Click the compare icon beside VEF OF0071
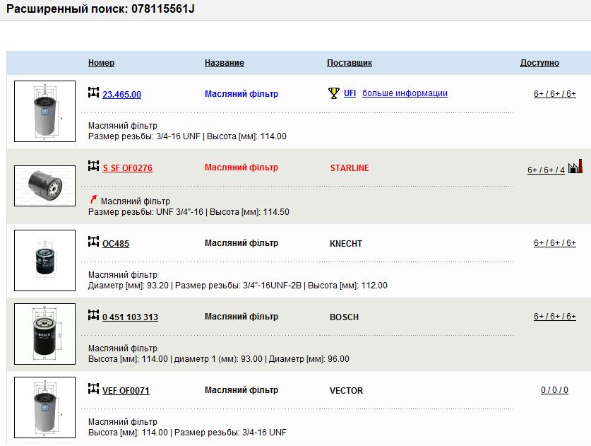The image size is (591, 446). tap(93, 389)
